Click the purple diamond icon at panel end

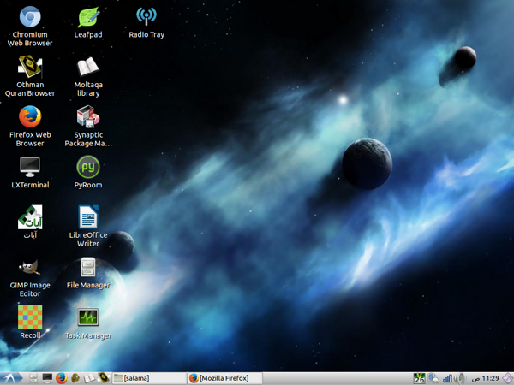tap(508, 378)
